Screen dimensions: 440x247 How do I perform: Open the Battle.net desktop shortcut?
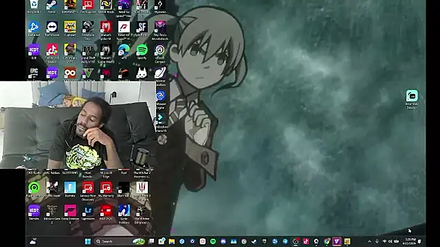tap(34, 29)
